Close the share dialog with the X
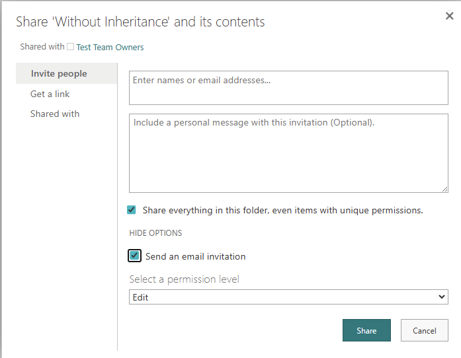 [x=450, y=17]
